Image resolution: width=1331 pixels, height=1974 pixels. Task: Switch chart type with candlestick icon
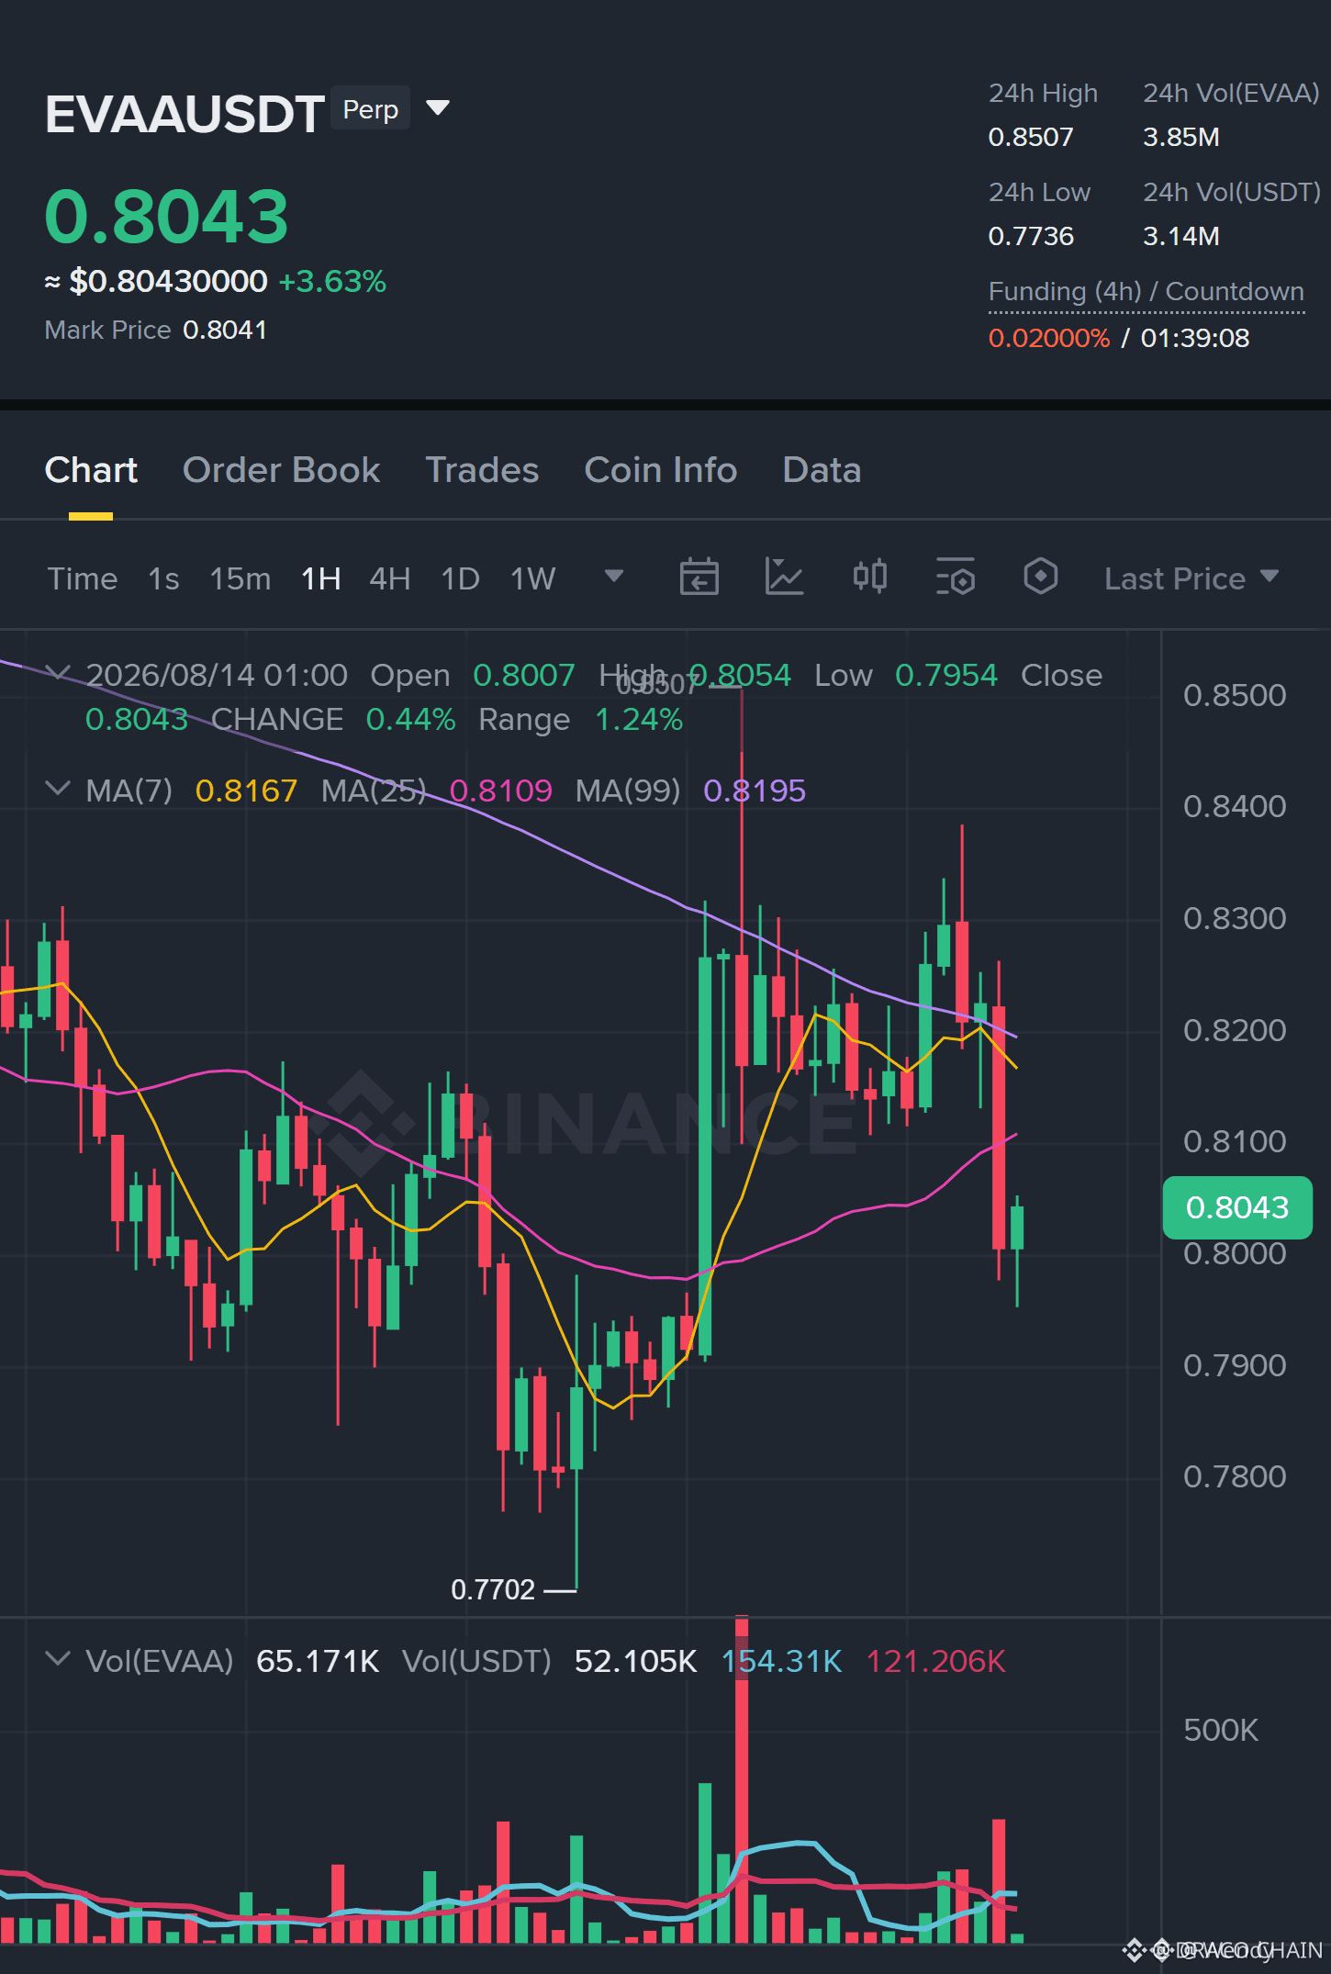869,578
